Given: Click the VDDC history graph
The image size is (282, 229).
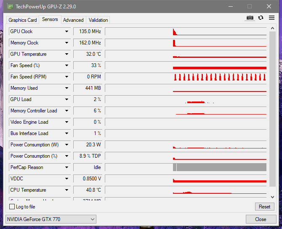Looking at the screenshot, I should point(186,179).
